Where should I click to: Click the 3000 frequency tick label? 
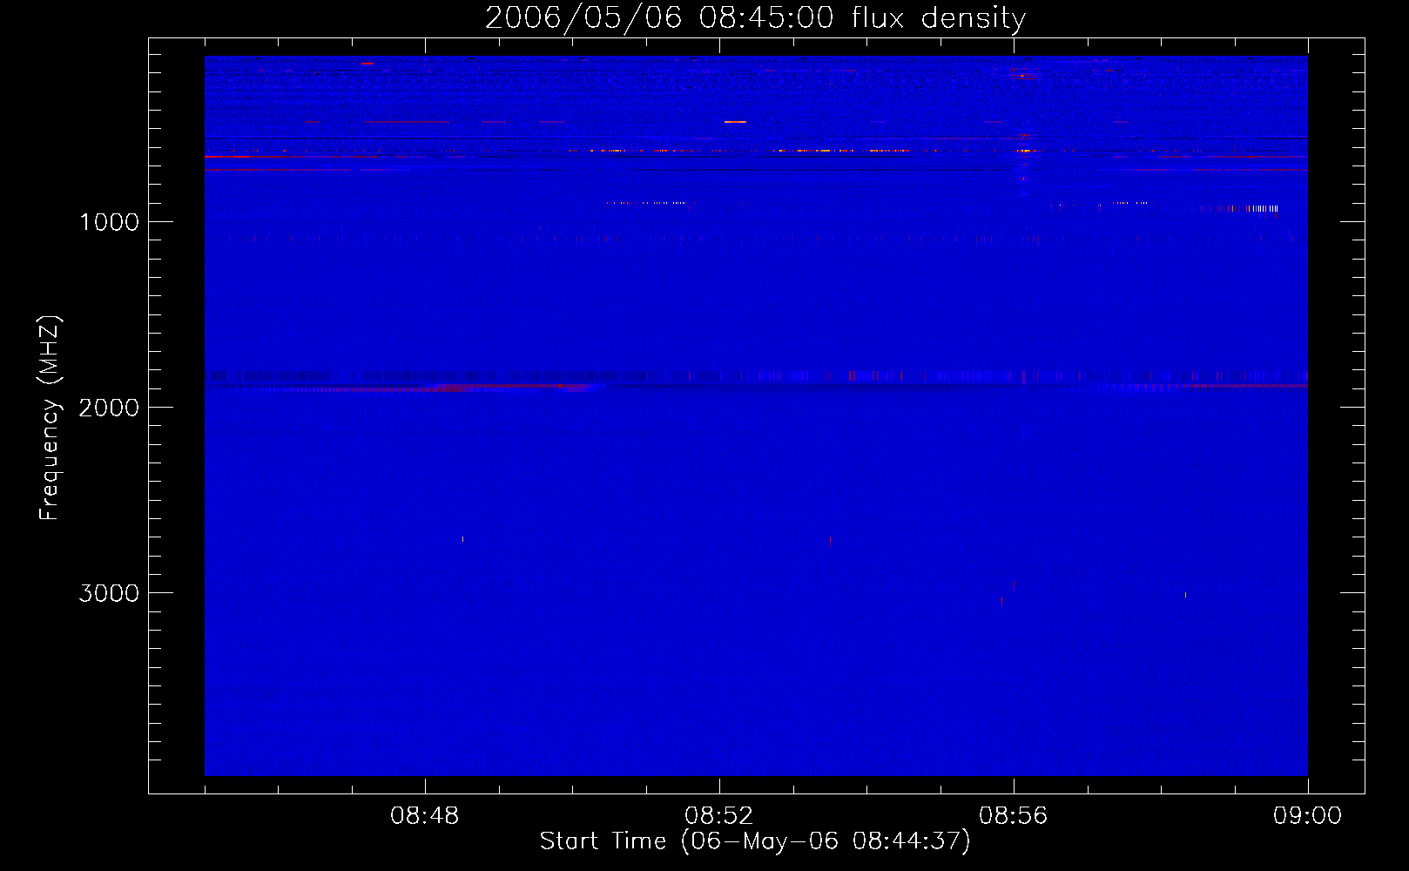coord(109,593)
